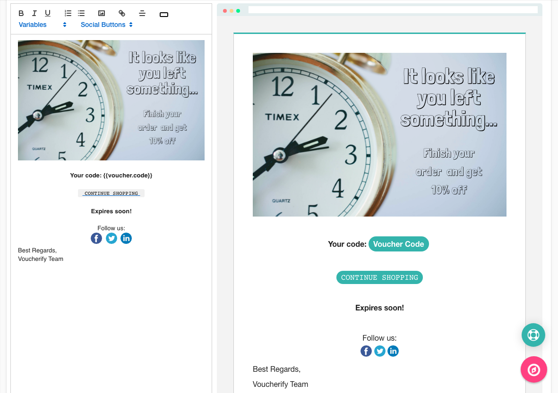Insert a bulleted list
Viewport: 558px width, 393px height.
point(81,13)
